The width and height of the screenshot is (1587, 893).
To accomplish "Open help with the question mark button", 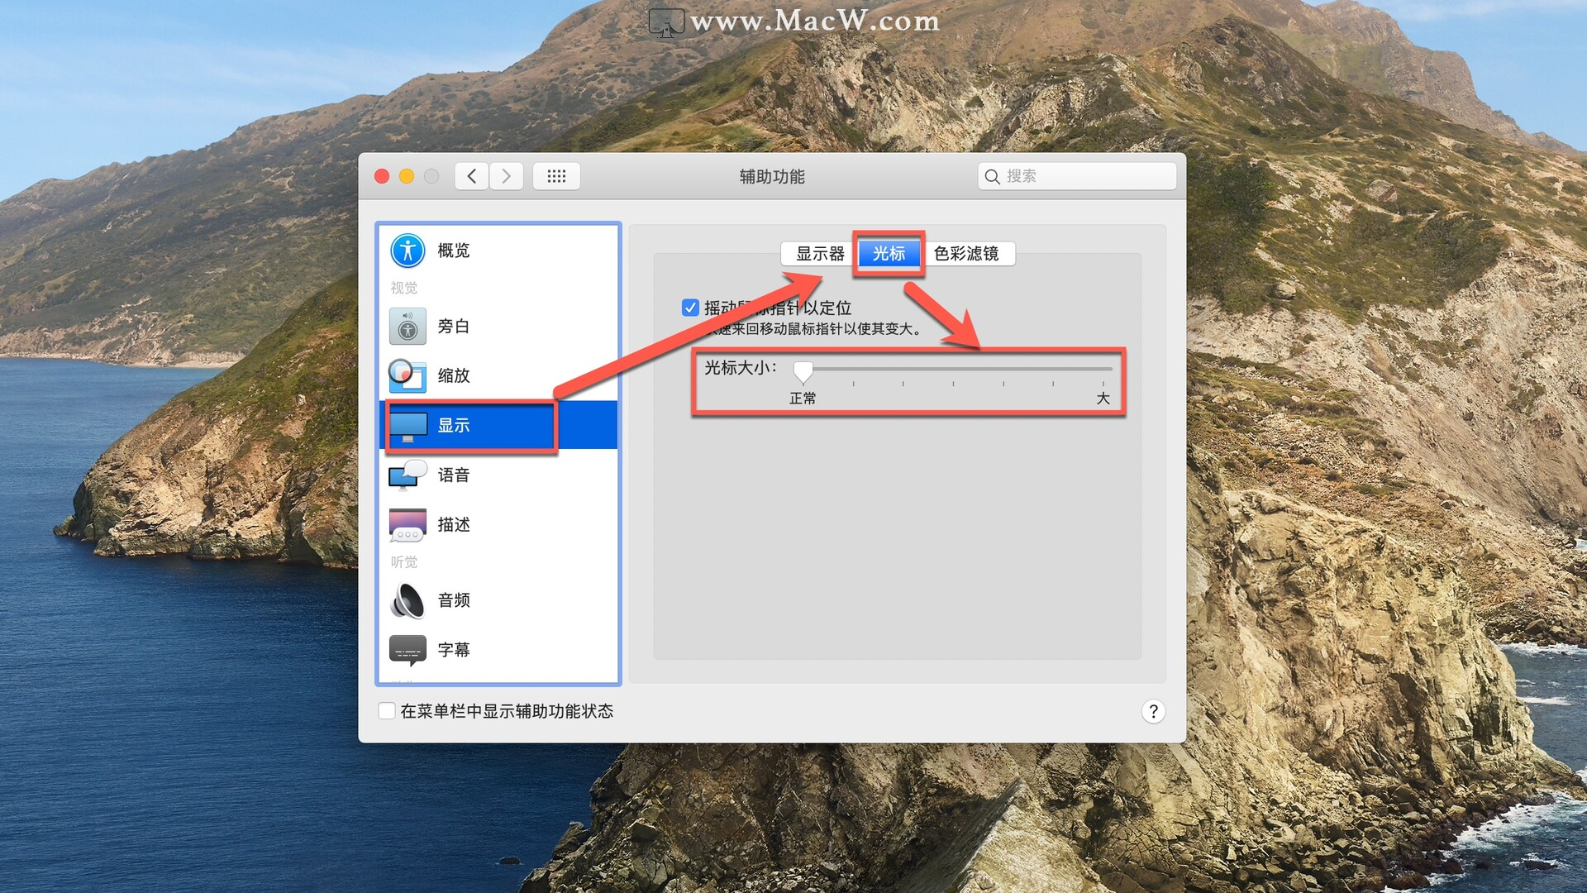I will coord(1153,711).
